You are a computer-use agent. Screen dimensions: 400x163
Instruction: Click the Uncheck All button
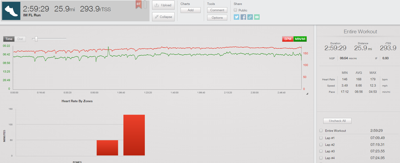point(337,121)
